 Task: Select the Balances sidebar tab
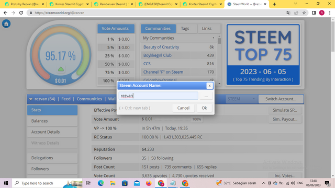tap(52, 121)
